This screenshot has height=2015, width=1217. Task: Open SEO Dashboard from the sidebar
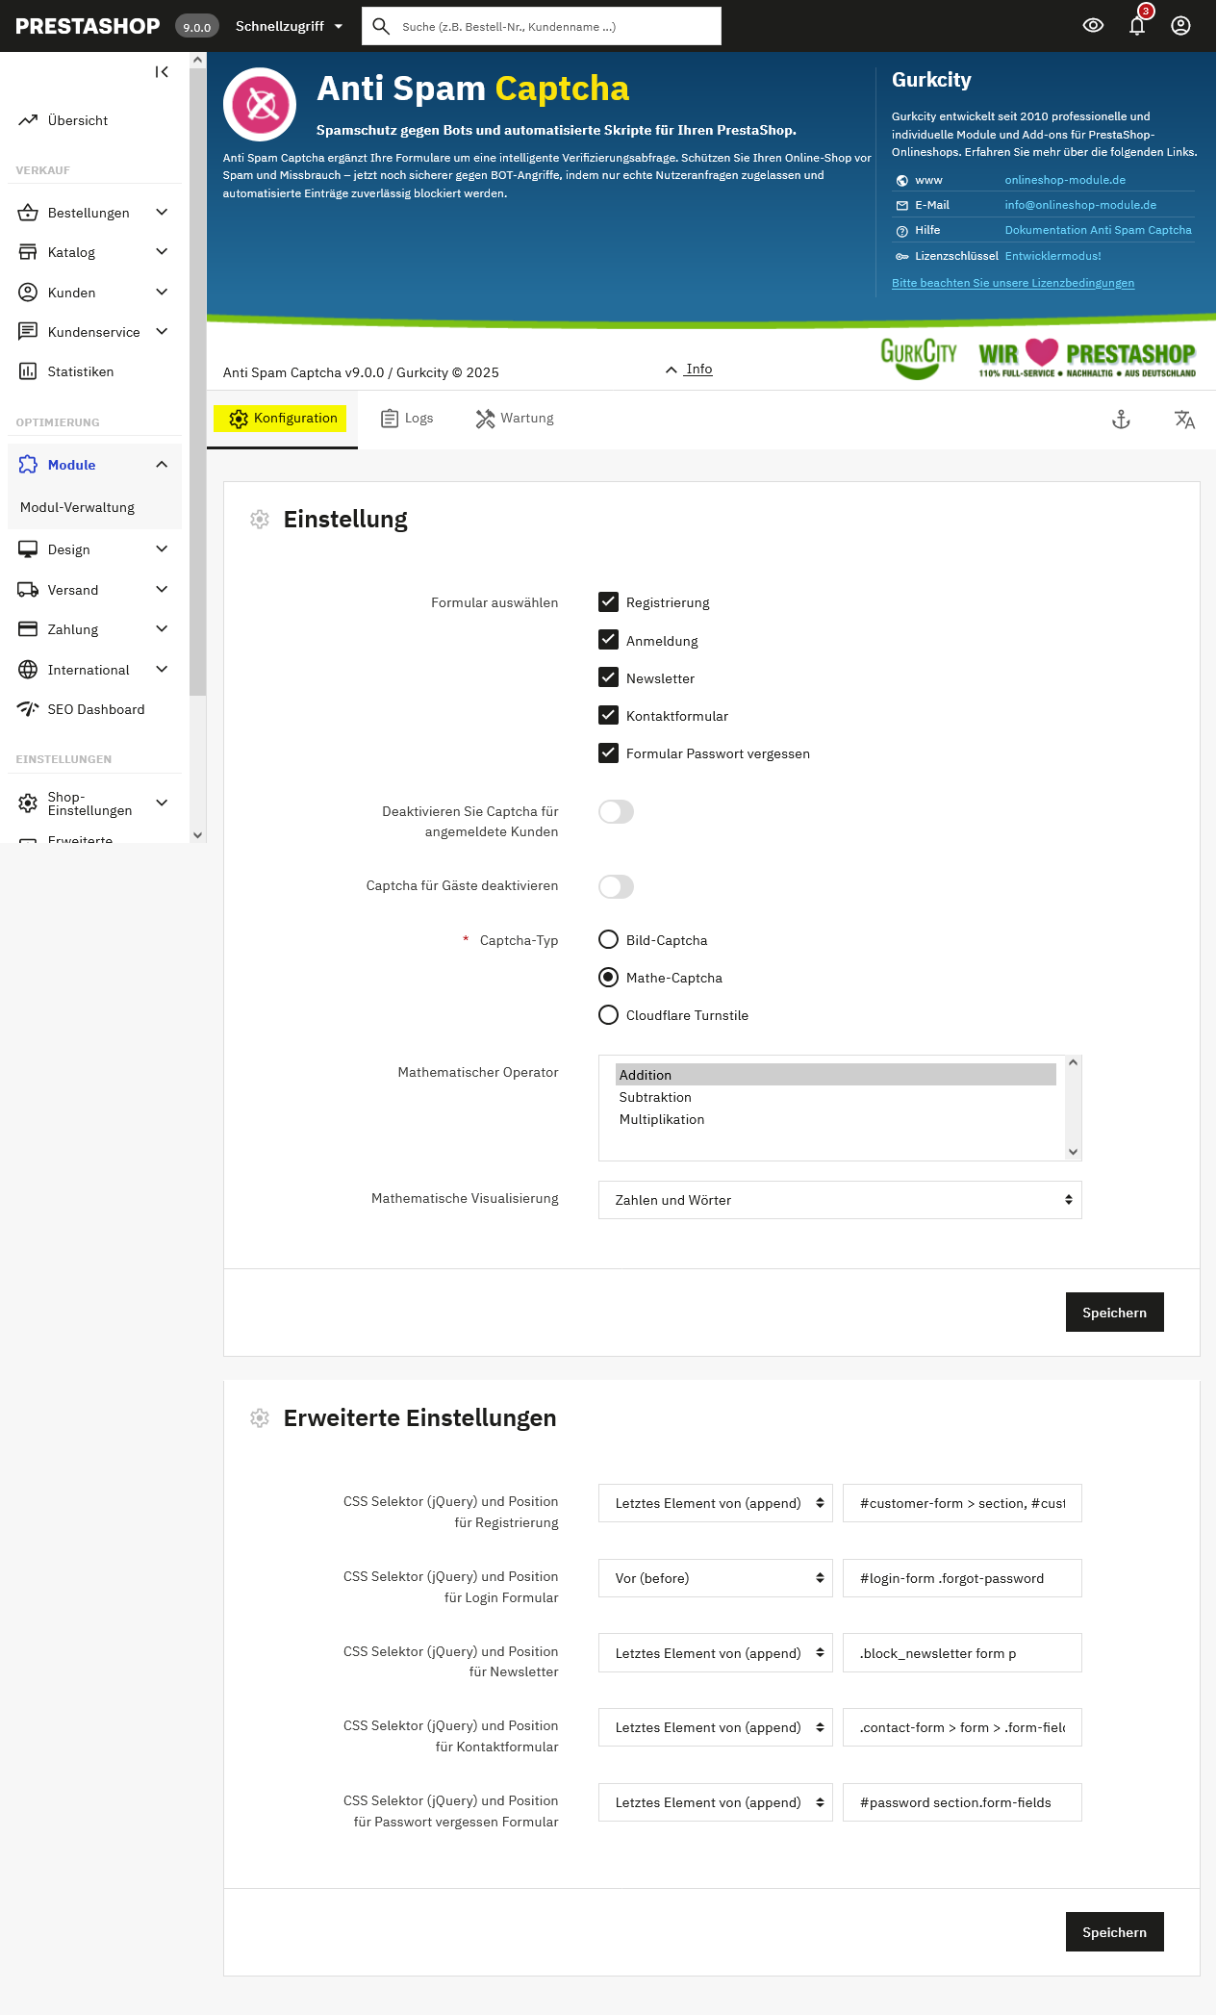(x=95, y=709)
